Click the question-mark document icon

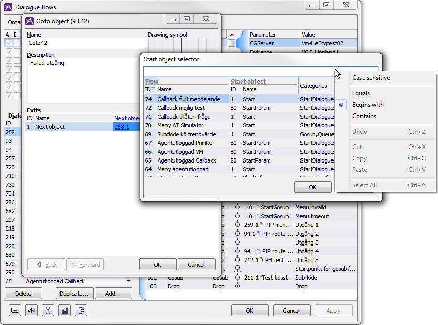tap(48, 311)
